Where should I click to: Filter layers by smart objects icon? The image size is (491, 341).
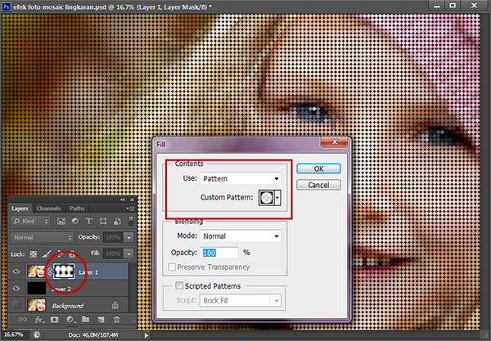[x=117, y=221]
